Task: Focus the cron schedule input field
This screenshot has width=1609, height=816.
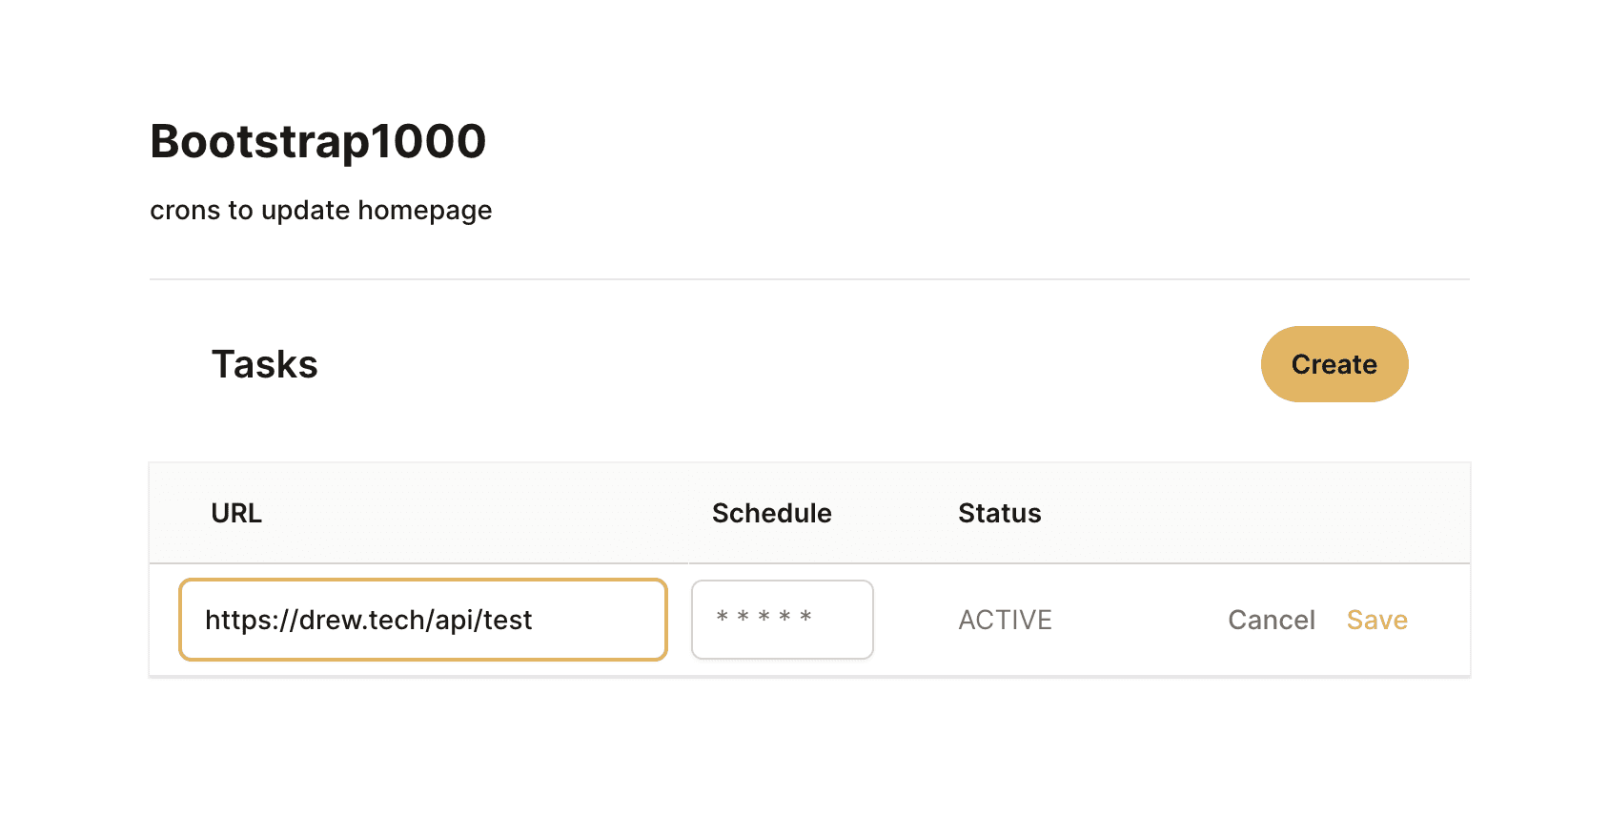Action: (783, 620)
